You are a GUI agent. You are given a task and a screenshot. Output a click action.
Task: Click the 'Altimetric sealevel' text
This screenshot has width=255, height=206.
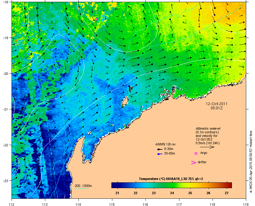click(x=208, y=128)
